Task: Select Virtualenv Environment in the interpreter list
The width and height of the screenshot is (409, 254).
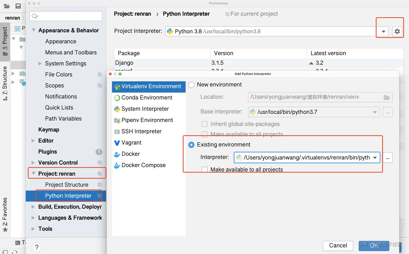Action: point(149,86)
